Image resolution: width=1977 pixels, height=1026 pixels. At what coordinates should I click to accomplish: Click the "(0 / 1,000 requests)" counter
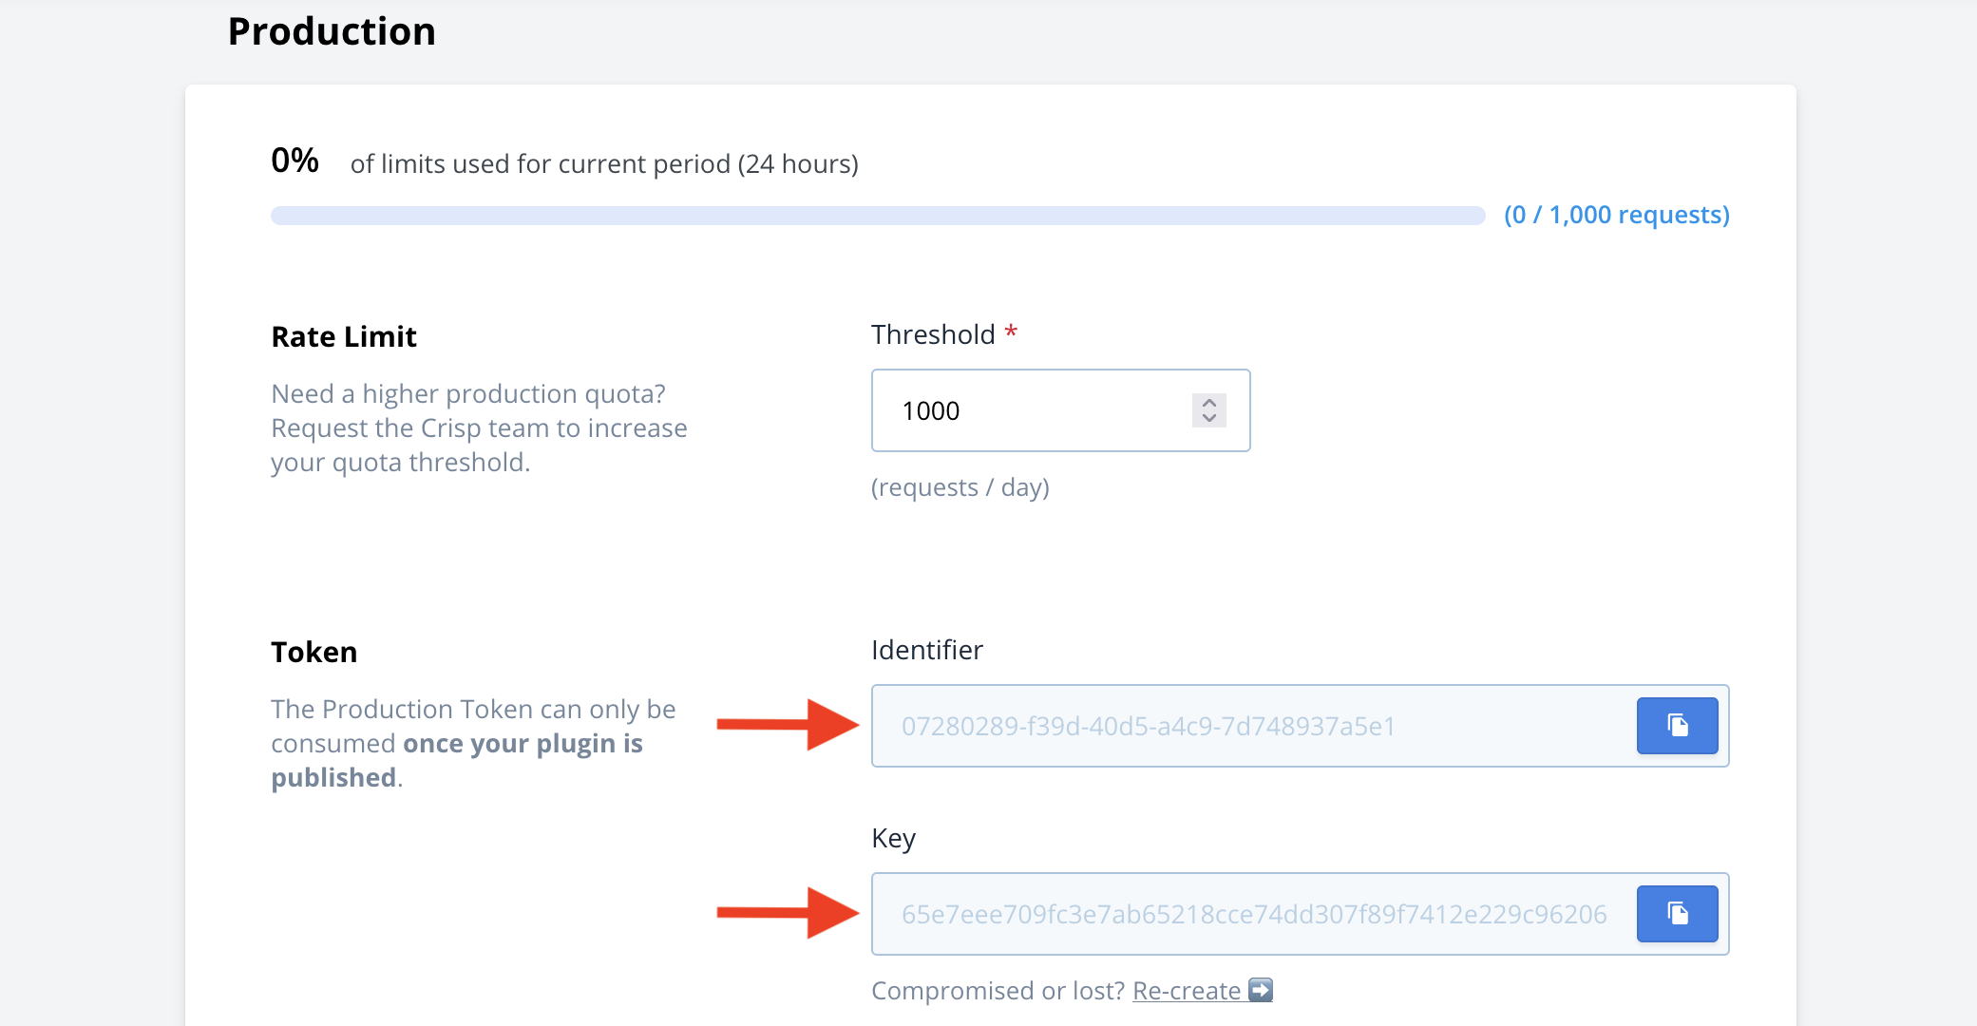pos(1616,215)
